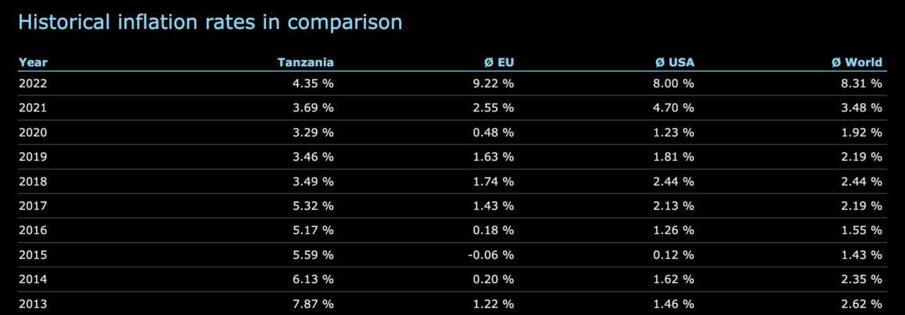This screenshot has height=315, width=905.
Task: Click the Year column header
Action: point(33,62)
